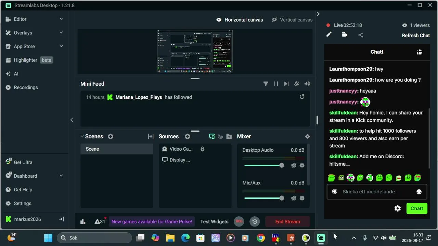438x246 pixels.
Task: Expand the Overlays menu chevron
Action: coord(61,33)
